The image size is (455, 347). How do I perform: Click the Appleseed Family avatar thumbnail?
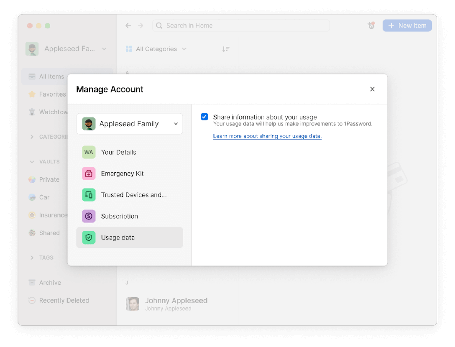(x=89, y=123)
